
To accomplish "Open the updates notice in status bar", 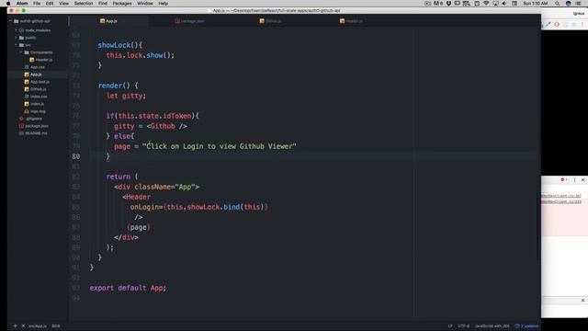I will click(526, 325).
